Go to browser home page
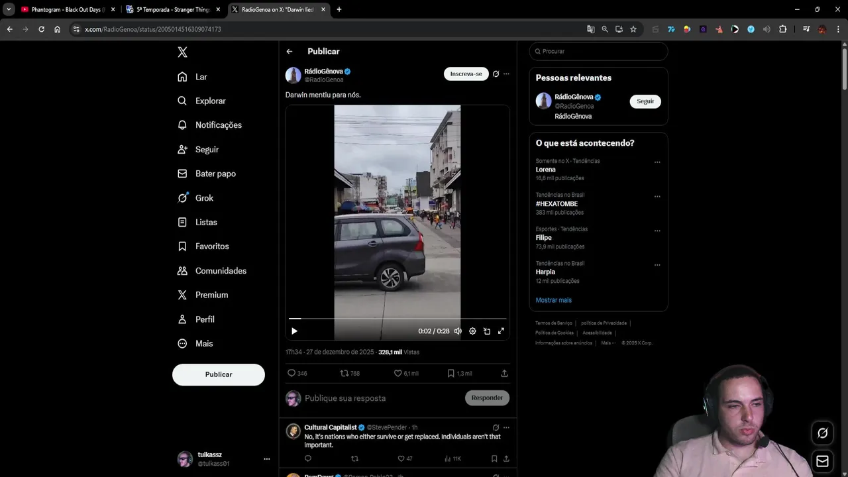This screenshot has width=848, height=477. click(57, 29)
